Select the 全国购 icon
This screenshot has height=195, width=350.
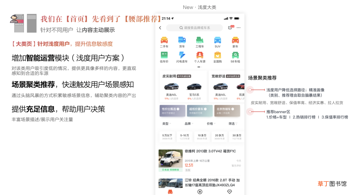pyautogui.click(x=217, y=57)
